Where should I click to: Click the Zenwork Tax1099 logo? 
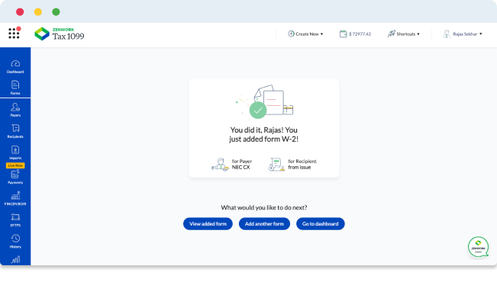[x=60, y=34]
